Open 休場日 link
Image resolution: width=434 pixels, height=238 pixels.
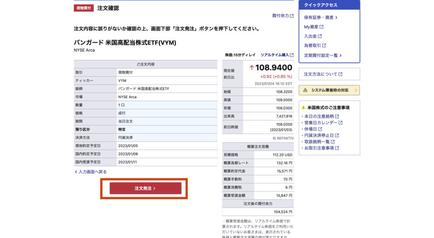point(311,129)
